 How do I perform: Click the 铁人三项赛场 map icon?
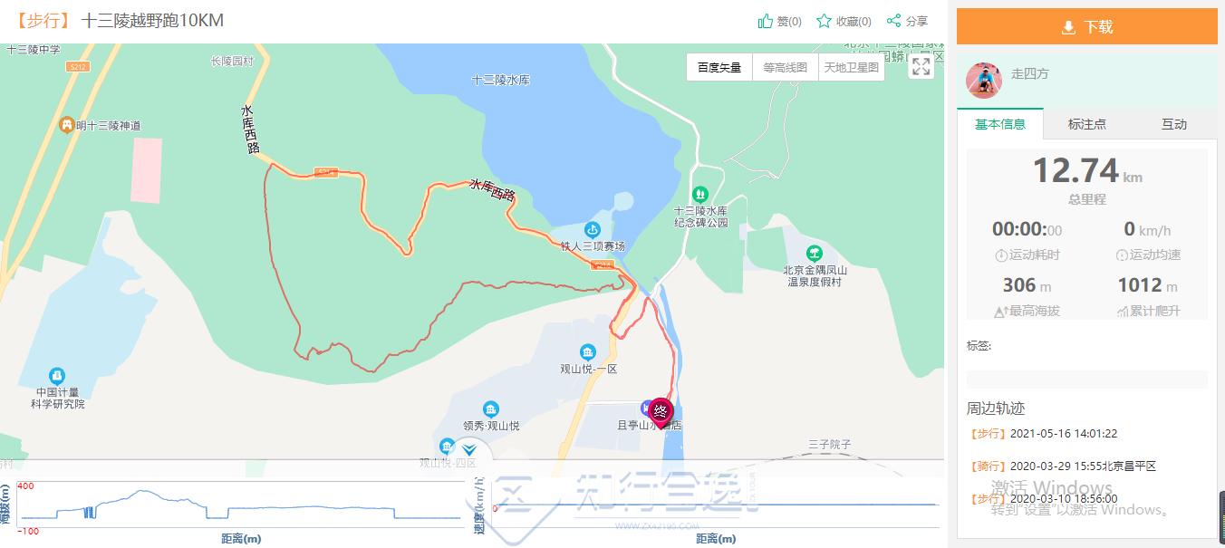(593, 230)
